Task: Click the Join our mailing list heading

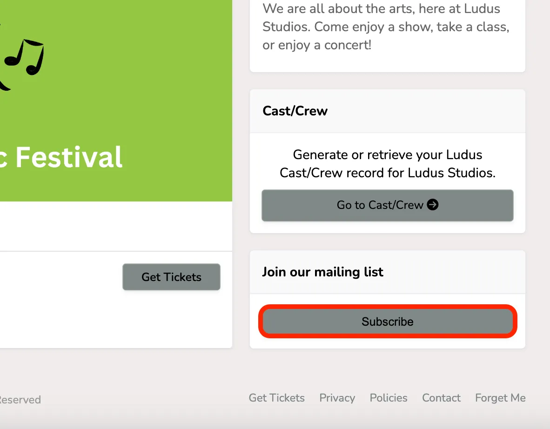Action: tap(323, 272)
